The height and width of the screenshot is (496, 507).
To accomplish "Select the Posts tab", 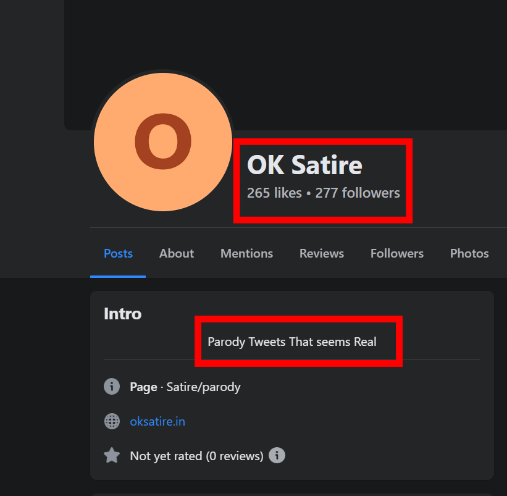I will click(x=118, y=253).
